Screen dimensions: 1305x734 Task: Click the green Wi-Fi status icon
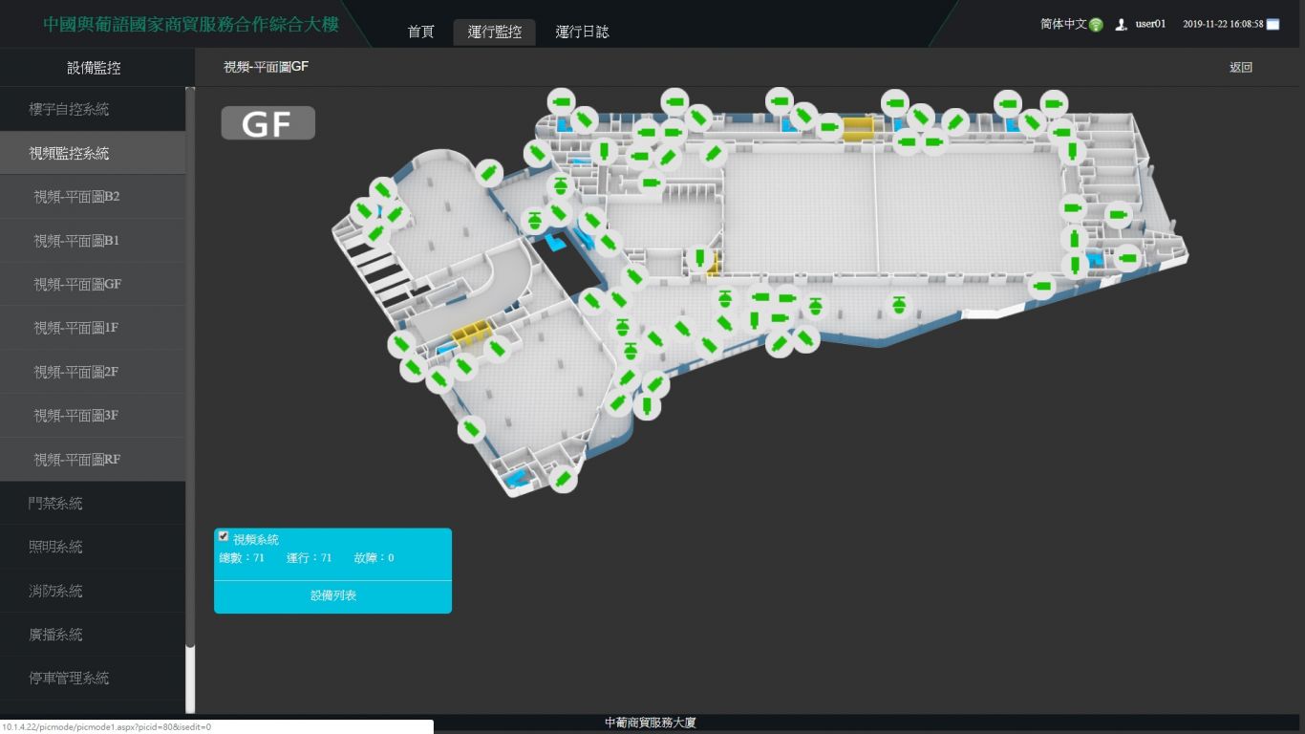(1096, 24)
